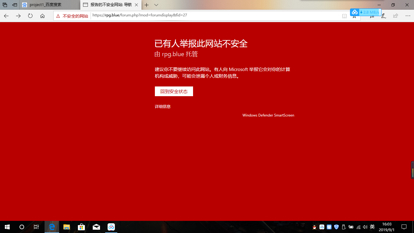
Task: Click the 回到安全状态 button
Action: coord(174,91)
